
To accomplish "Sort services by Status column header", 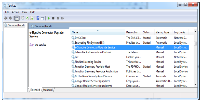I will [x=146, y=32].
